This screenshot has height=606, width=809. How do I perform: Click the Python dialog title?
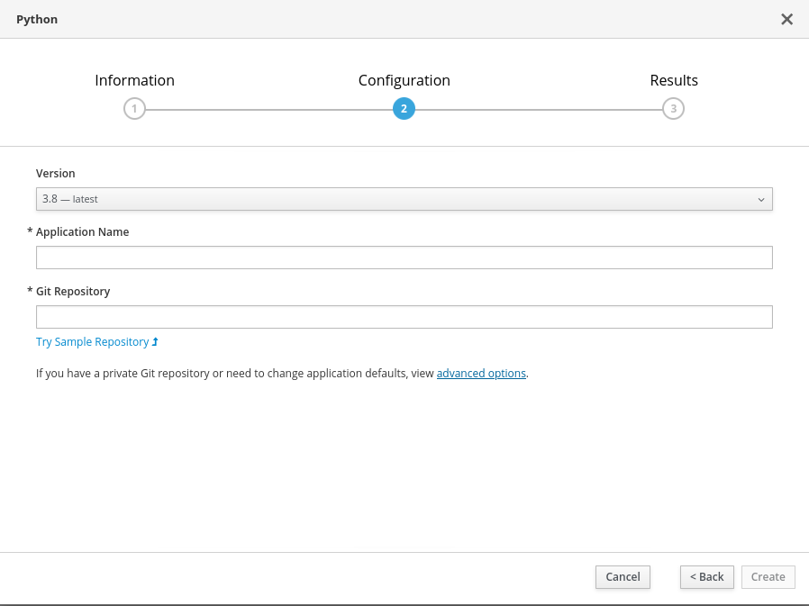pos(37,20)
